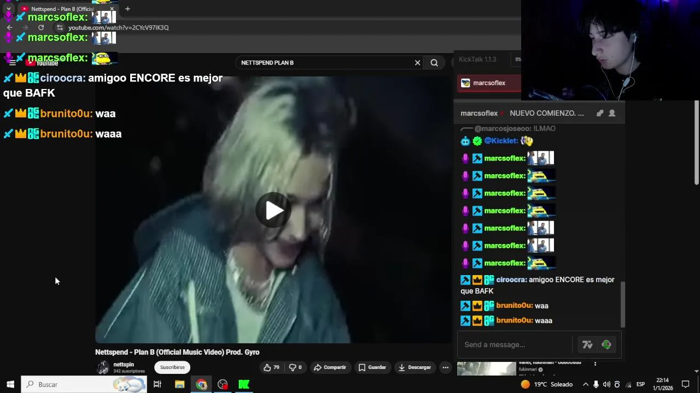This screenshot has width=700, height=393.
Task: Open the 19°C Soleado weather widget
Action: pos(546,384)
